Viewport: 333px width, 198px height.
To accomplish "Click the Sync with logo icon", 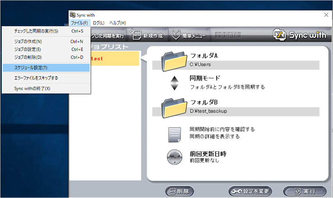I will tap(280, 35).
